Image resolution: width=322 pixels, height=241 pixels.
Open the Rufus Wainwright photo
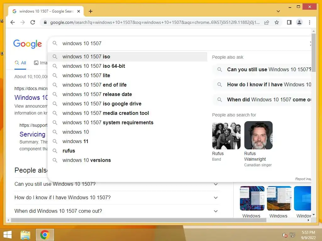click(x=258, y=135)
